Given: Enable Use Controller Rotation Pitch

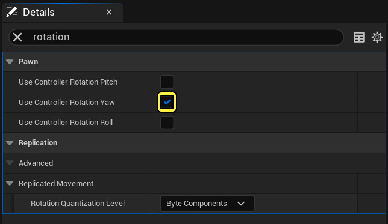Looking at the screenshot, I should (x=167, y=82).
